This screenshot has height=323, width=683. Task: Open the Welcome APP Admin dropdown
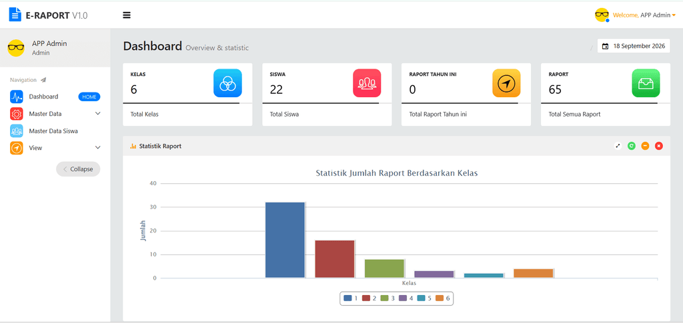(x=644, y=15)
